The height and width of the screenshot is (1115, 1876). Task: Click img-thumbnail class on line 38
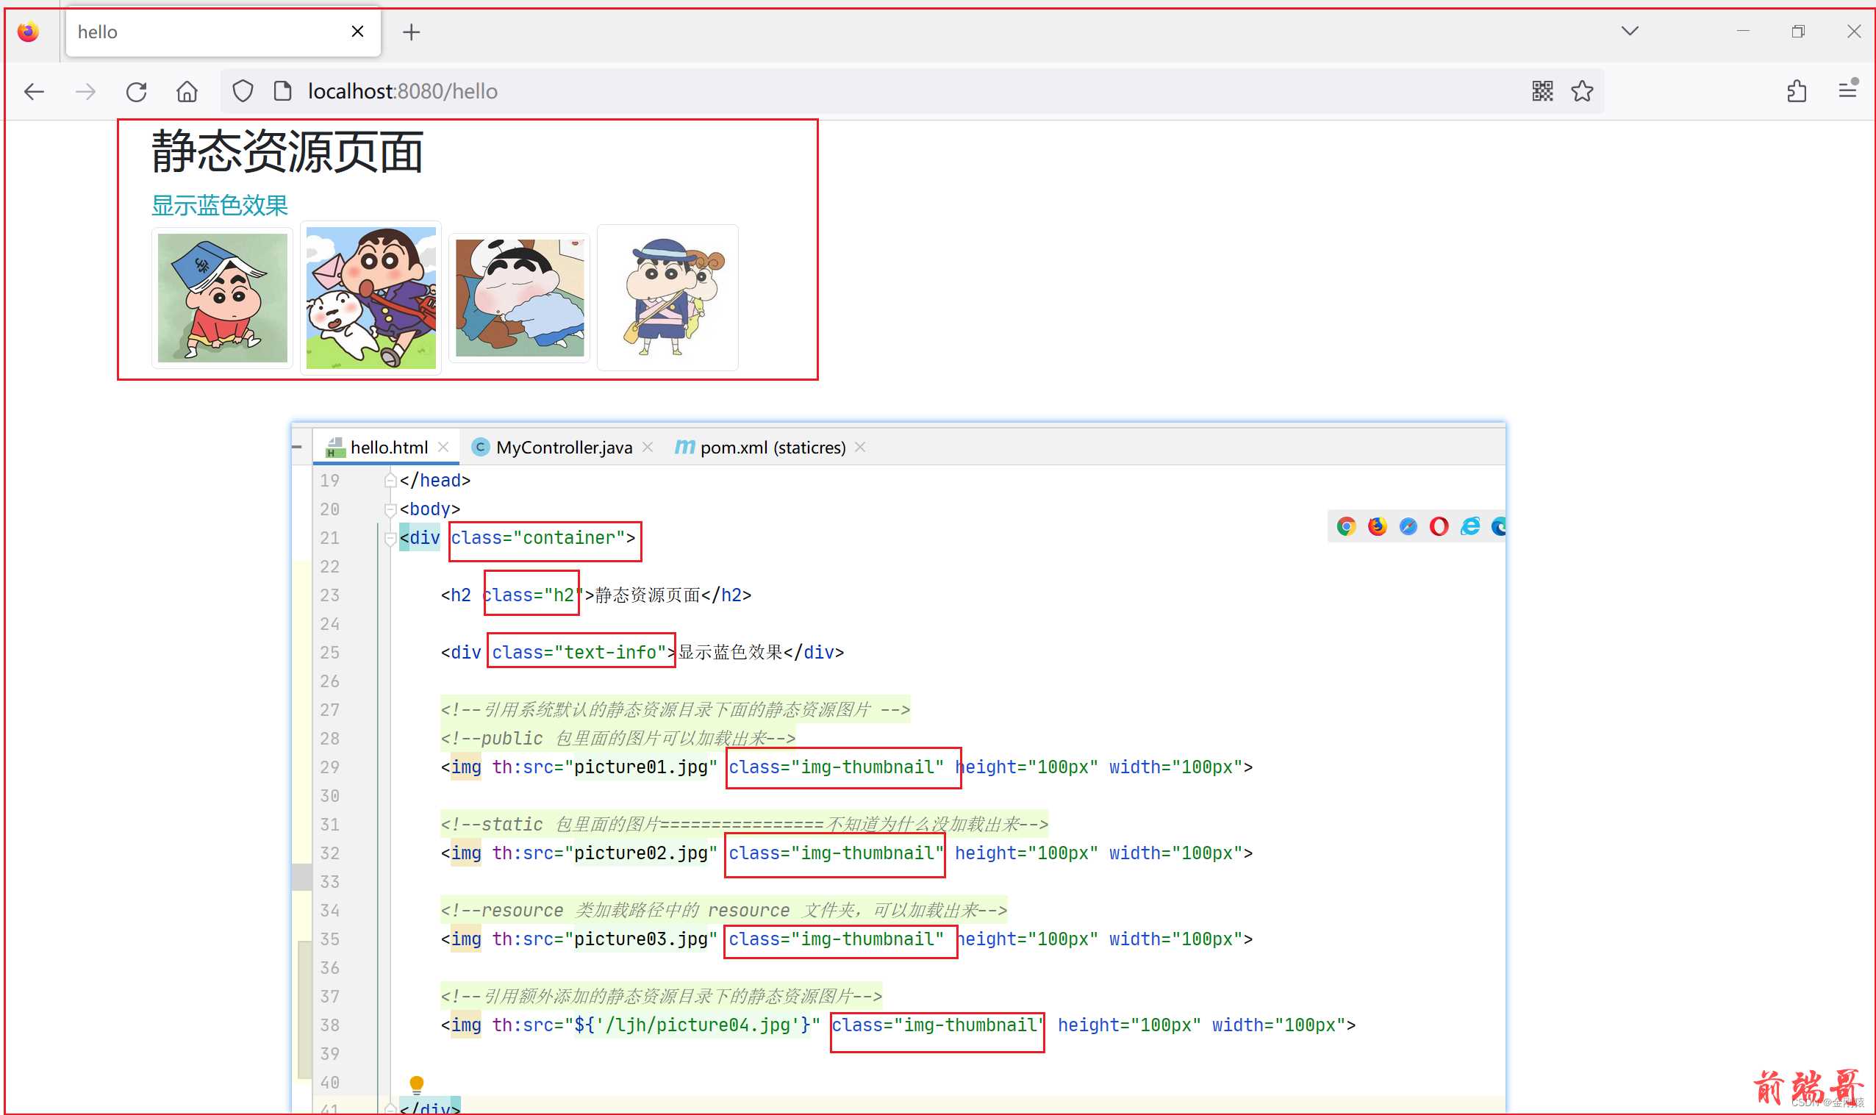point(937,1025)
